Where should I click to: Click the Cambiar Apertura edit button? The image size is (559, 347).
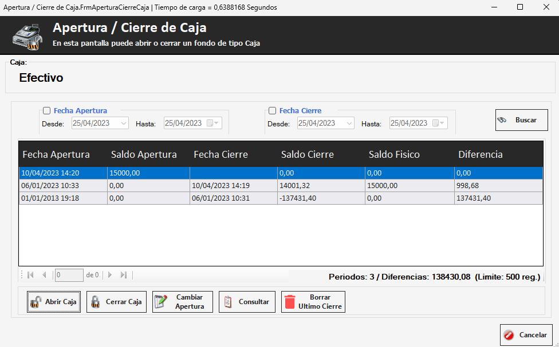pos(182,302)
